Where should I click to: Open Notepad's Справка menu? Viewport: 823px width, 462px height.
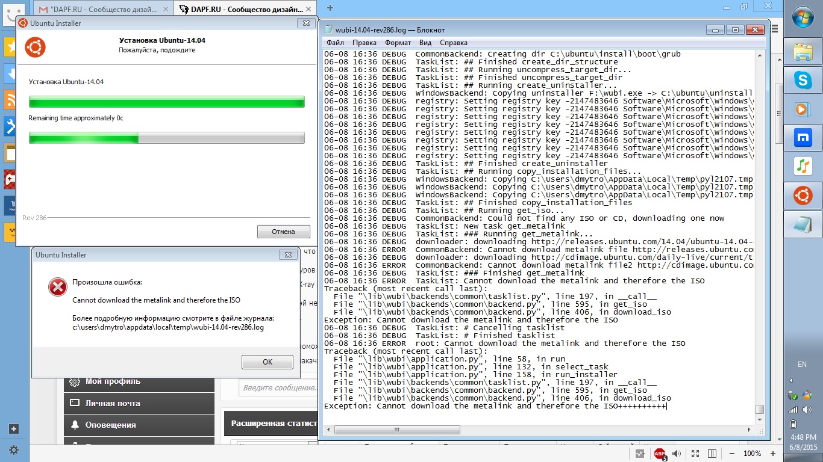tap(454, 43)
